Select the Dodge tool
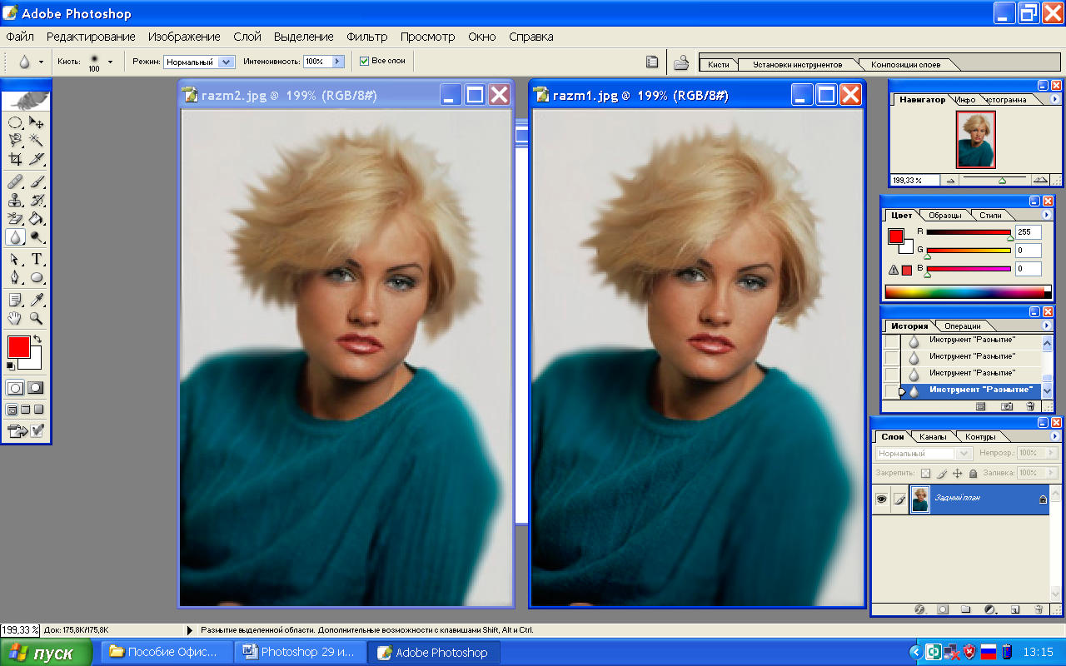Screen dimensions: 1066x666 point(37,236)
